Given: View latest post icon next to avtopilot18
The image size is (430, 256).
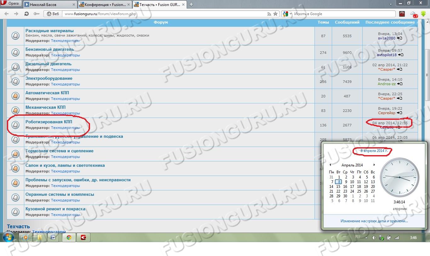Looking at the screenshot, I should (x=401, y=55).
